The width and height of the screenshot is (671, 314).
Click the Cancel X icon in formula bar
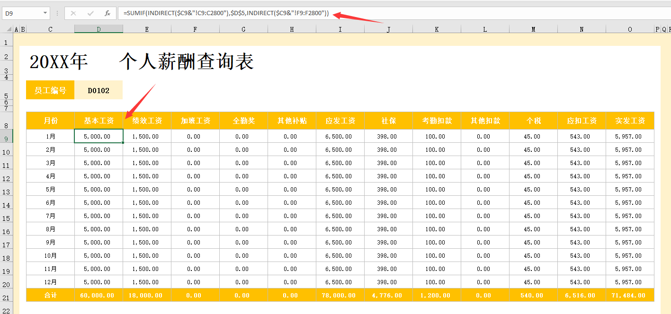coord(73,13)
